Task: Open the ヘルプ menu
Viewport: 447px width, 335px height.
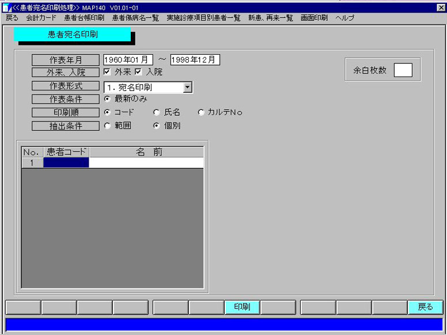Action: coord(344,18)
